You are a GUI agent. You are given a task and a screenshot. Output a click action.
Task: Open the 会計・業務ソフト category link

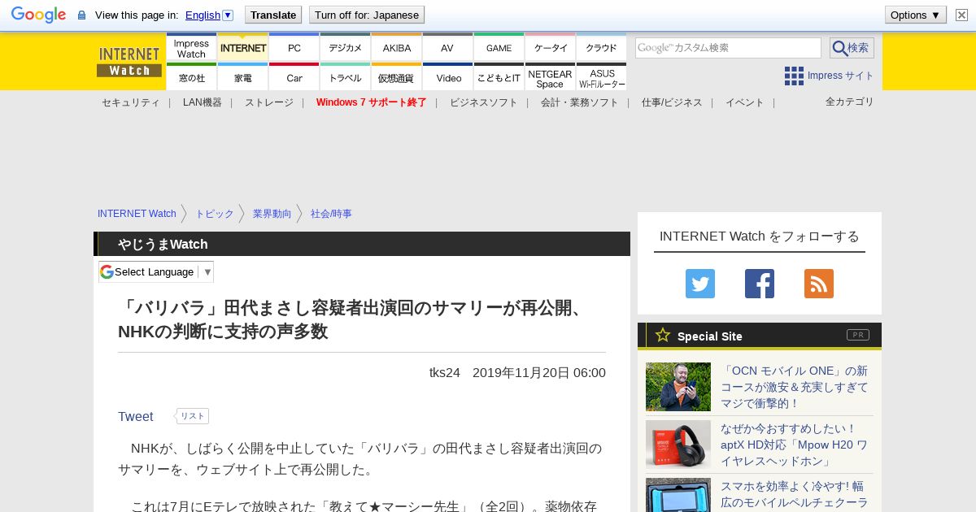[579, 102]
